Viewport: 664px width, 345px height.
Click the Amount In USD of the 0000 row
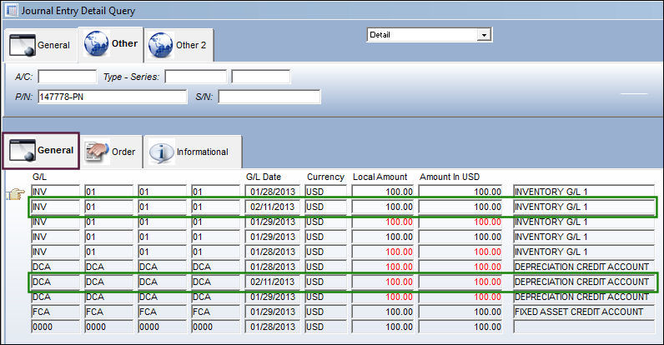tap(460, 327)
